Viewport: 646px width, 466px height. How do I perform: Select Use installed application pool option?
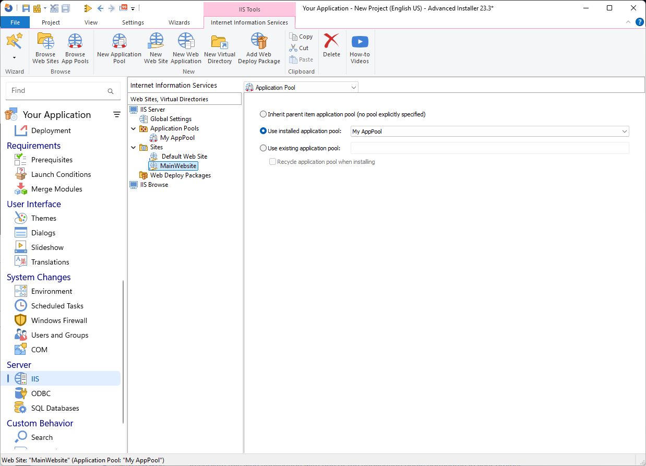click(263, 132)
